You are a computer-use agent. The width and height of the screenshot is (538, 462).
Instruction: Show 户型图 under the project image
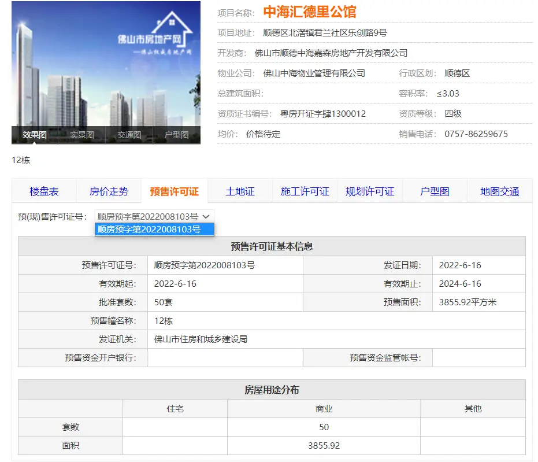(x=177, y=135)
